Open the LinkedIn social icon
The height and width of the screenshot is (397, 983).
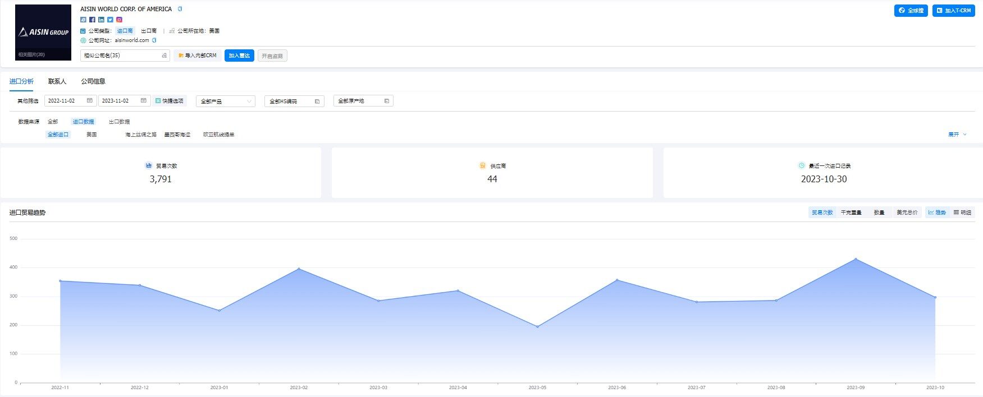pos(101,20)
